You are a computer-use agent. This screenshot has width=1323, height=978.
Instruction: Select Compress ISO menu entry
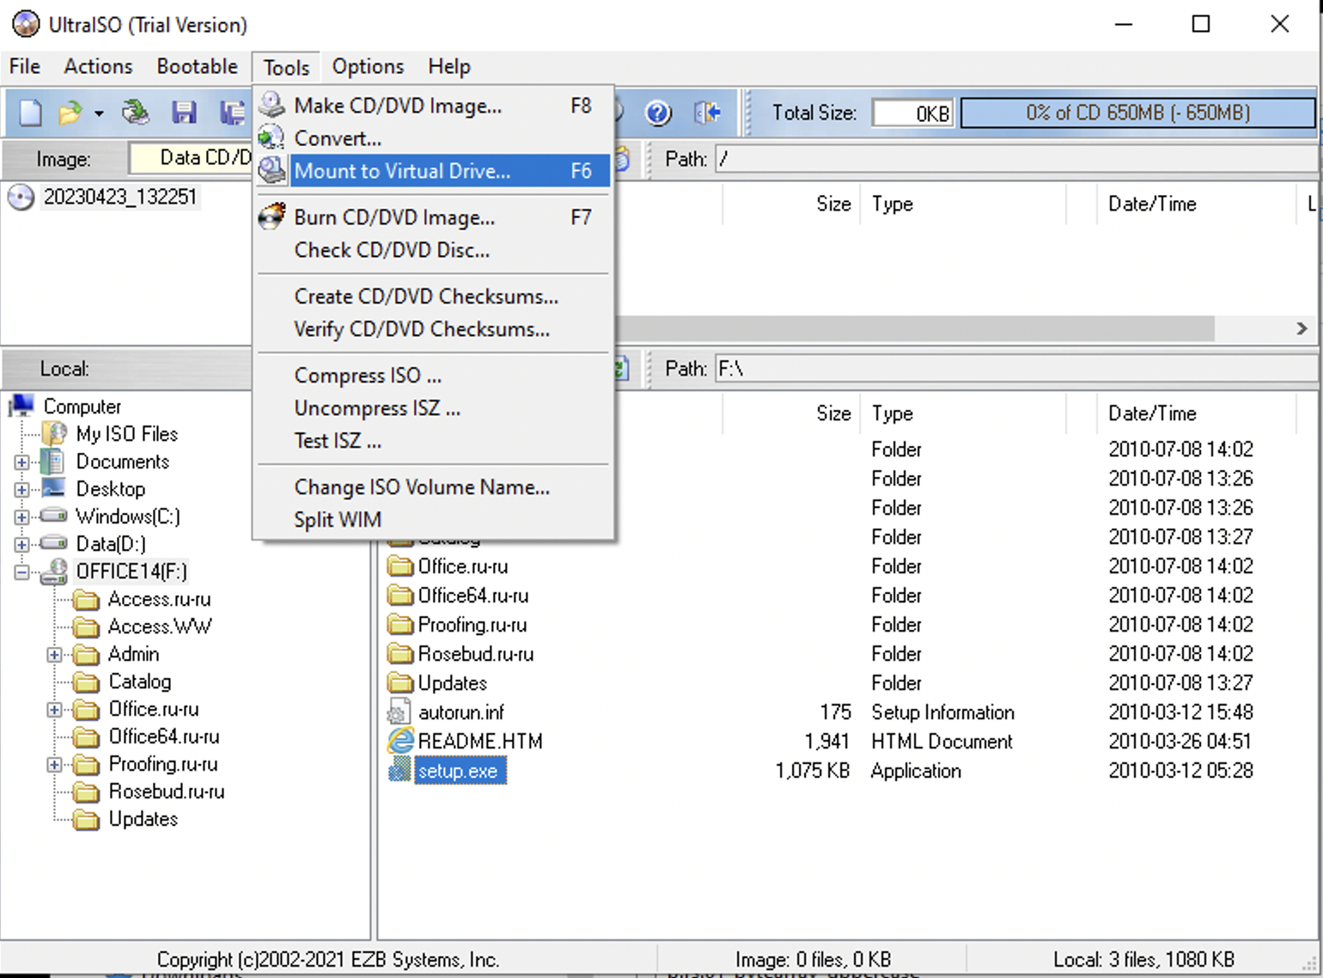368,376
